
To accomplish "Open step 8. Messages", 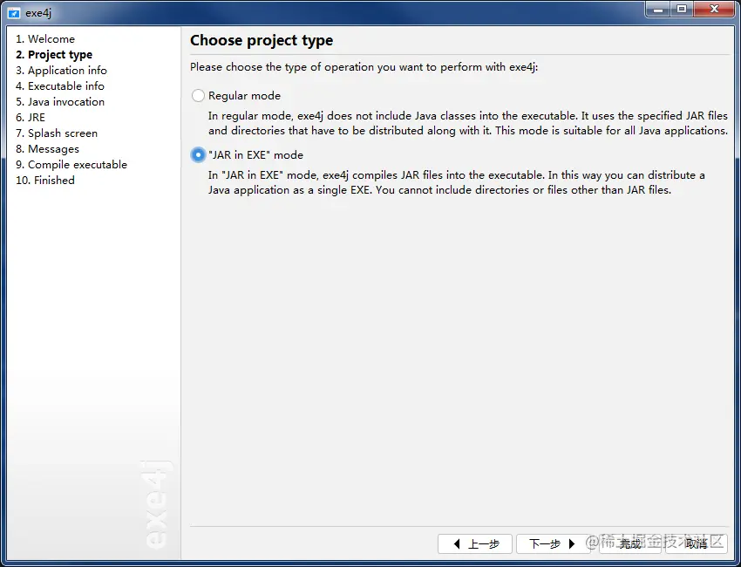I will point(48,148).
